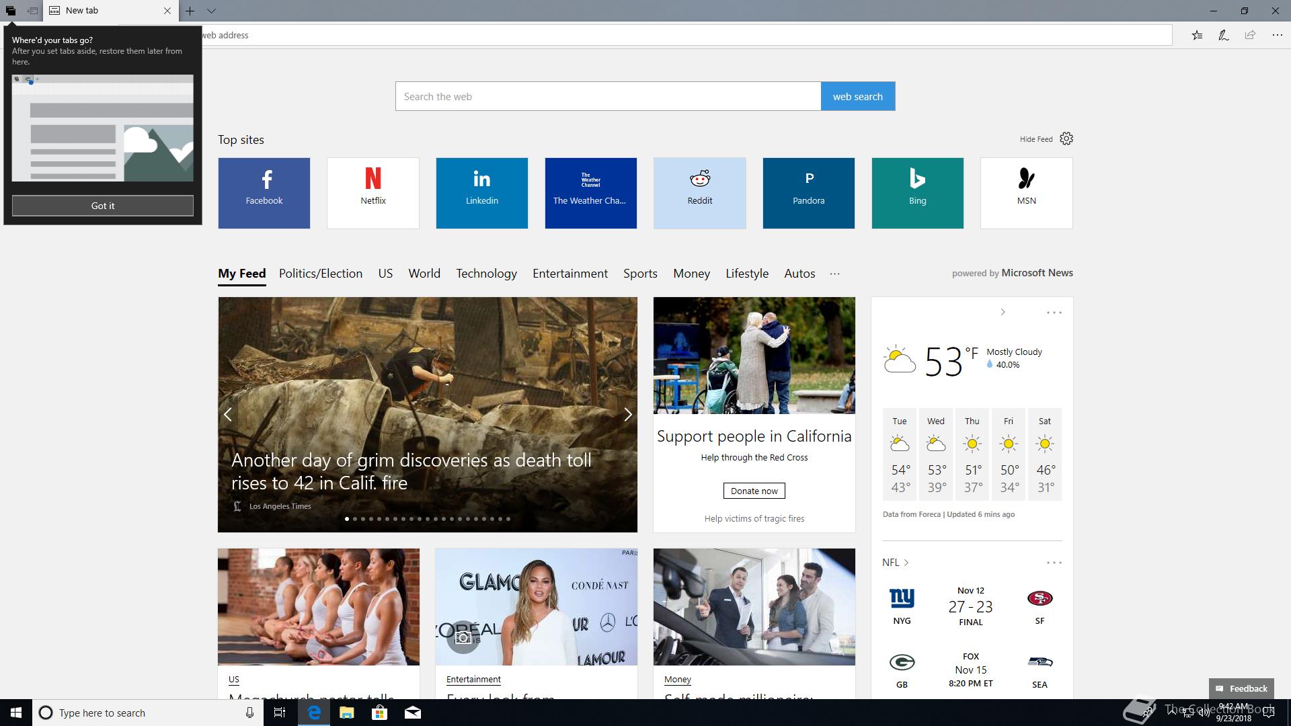The height and width of the screenshot is (726, 1291).
Task: Open the Pandora top site tile
Action: 809,193
